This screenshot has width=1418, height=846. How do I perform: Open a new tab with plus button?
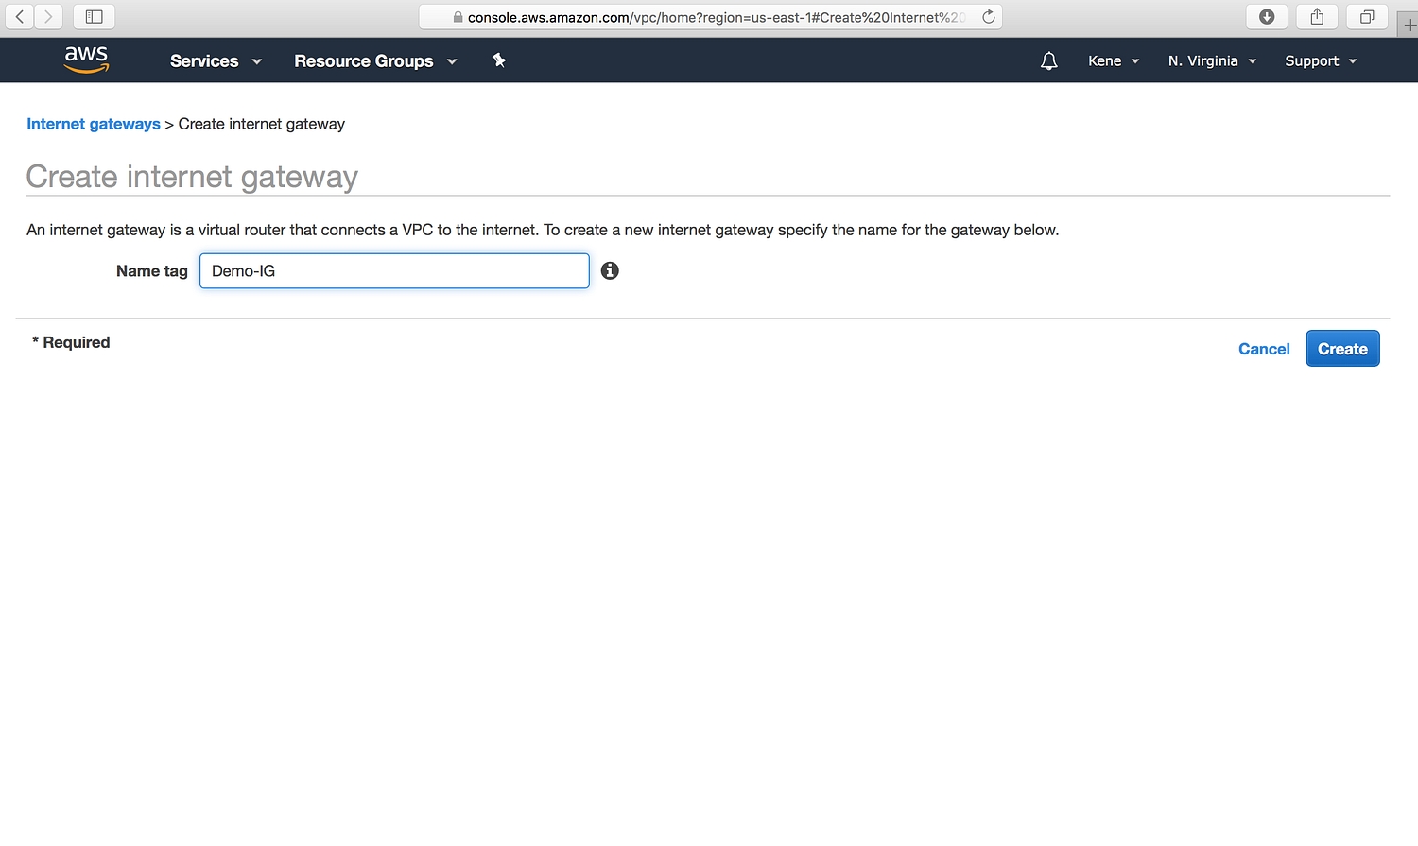[1409, 25]
